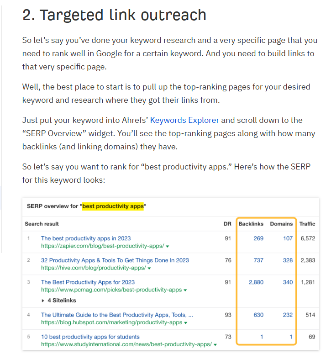Click the Domains column header
The height and width of the screenshot is (359, 331).
(x=281, y=224)
